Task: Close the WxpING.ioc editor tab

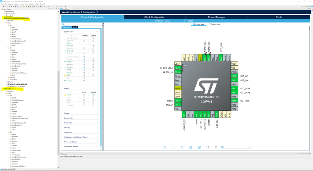Action: 71,9
